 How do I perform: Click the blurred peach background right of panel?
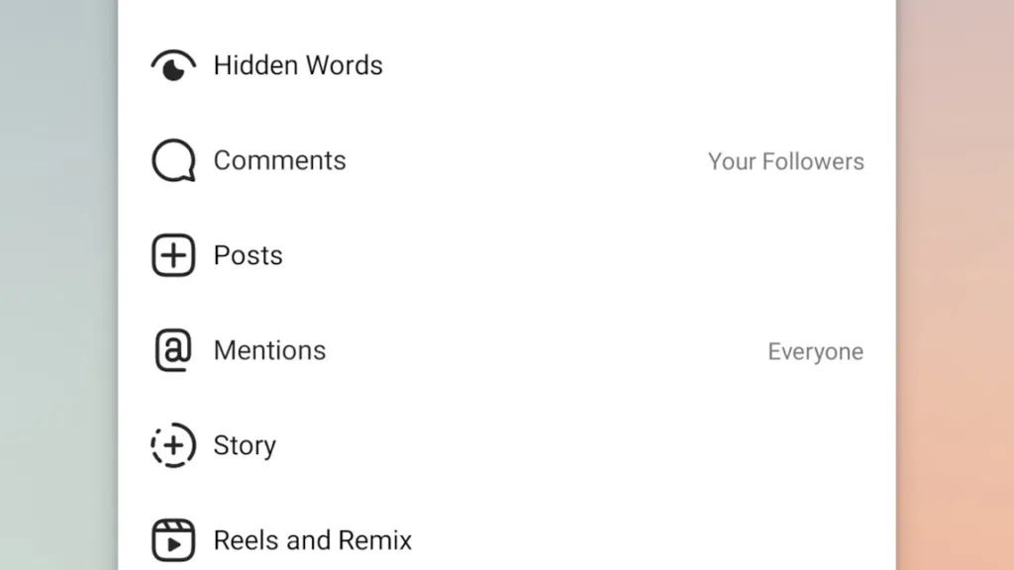(x=956, y=285)
